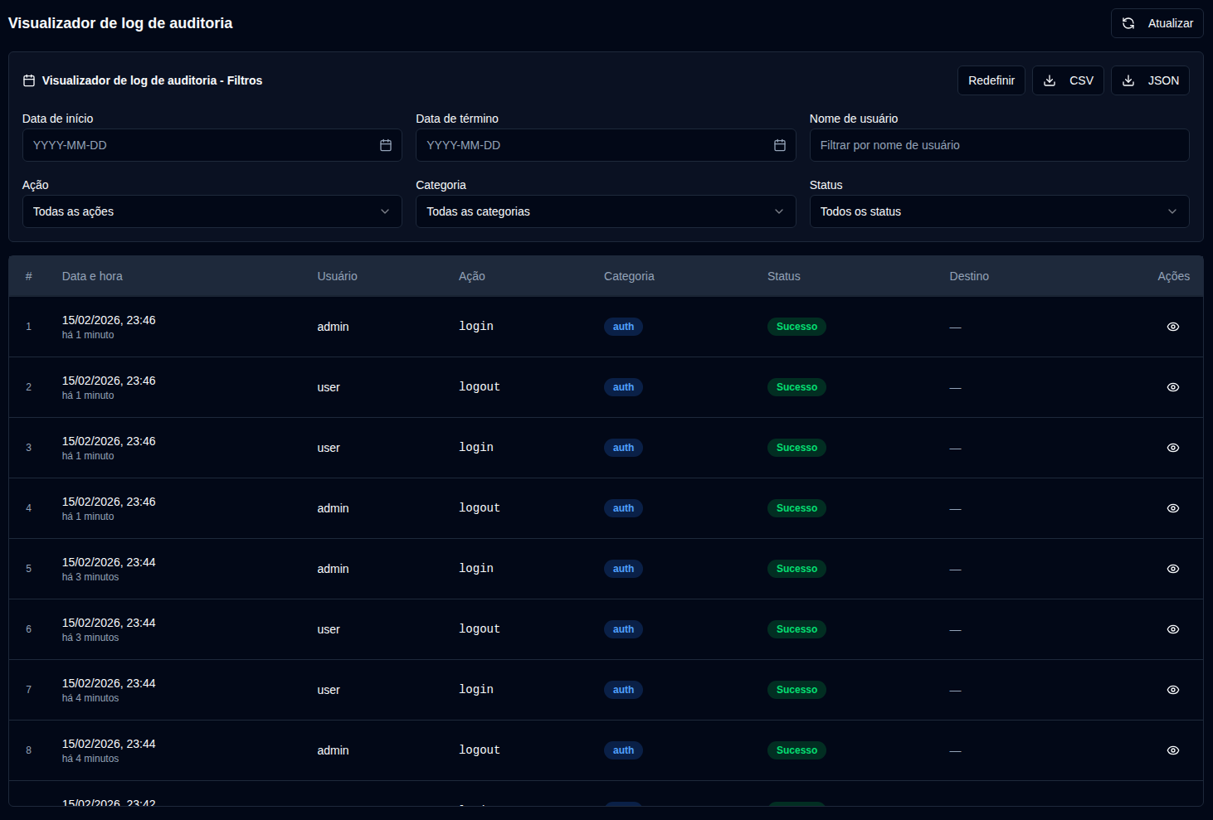The width and height of the screenshot is (1213, 820).
Task: Click the Atualizar refresh button
Action: tap(1157, 23)
